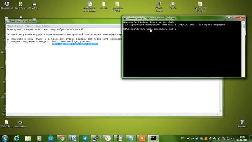Image resolution: width=252 pixels, height=142 pixels.
Task: Open the Правка menu in Notepad
Action: [x=19, y=26]
